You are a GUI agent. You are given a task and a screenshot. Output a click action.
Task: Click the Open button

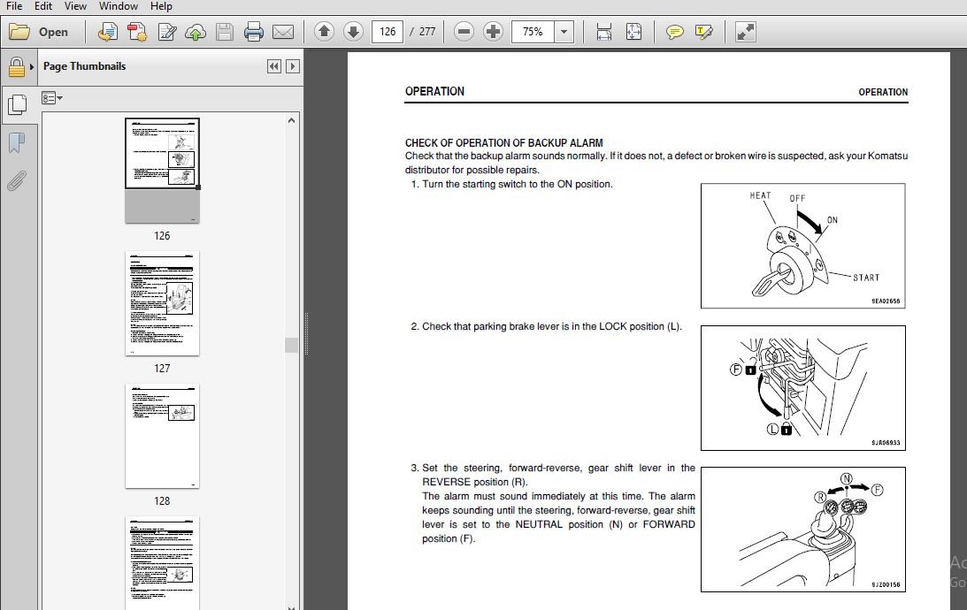pyautogui.click(x=39, y=32)
